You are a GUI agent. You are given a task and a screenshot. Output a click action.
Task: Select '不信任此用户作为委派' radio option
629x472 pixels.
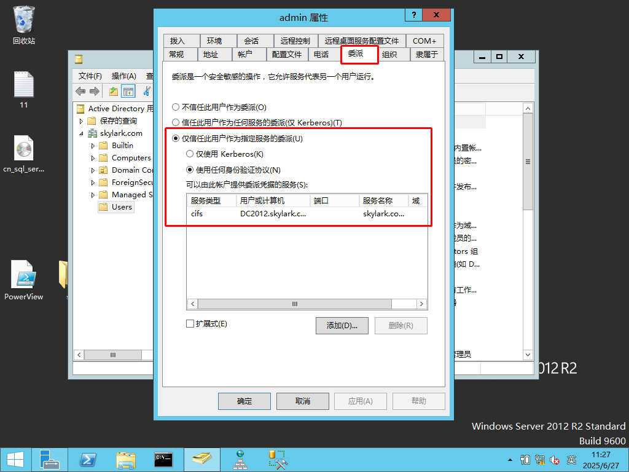(x=176, y=107)
